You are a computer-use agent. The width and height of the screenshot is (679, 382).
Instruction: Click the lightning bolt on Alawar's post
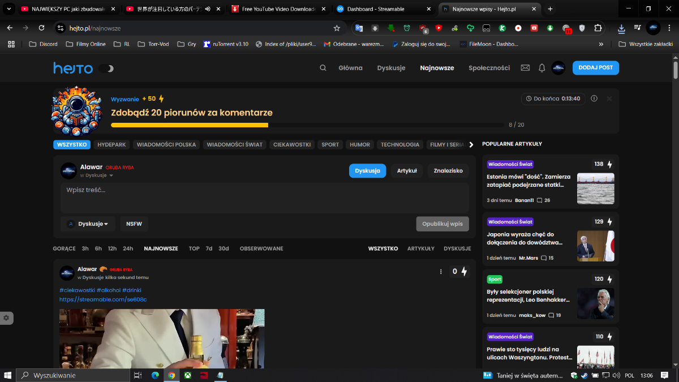pyautogui.click(x=464, y=272)
